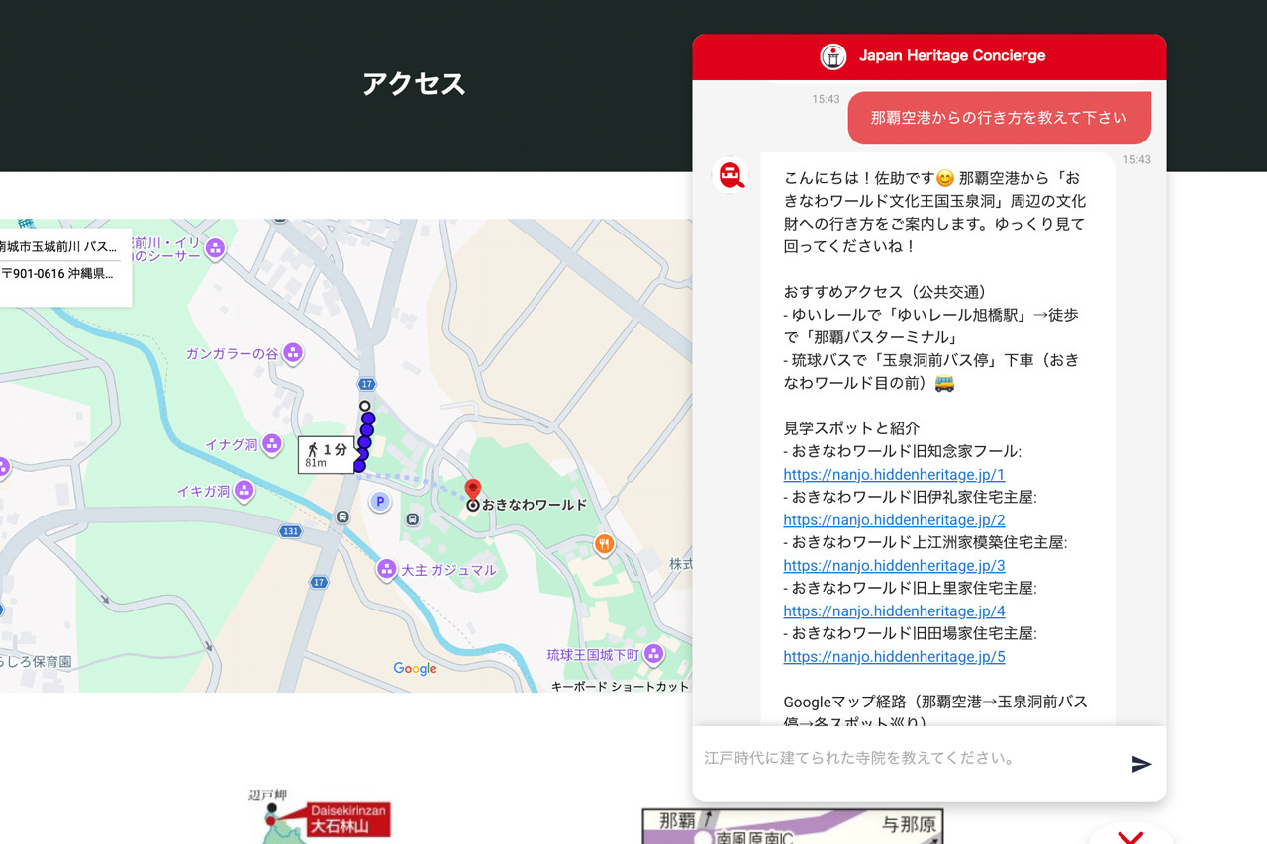The image size is (1267, 844).
Task: Click the Google logo on the map
Action: [x=415, y=669]
